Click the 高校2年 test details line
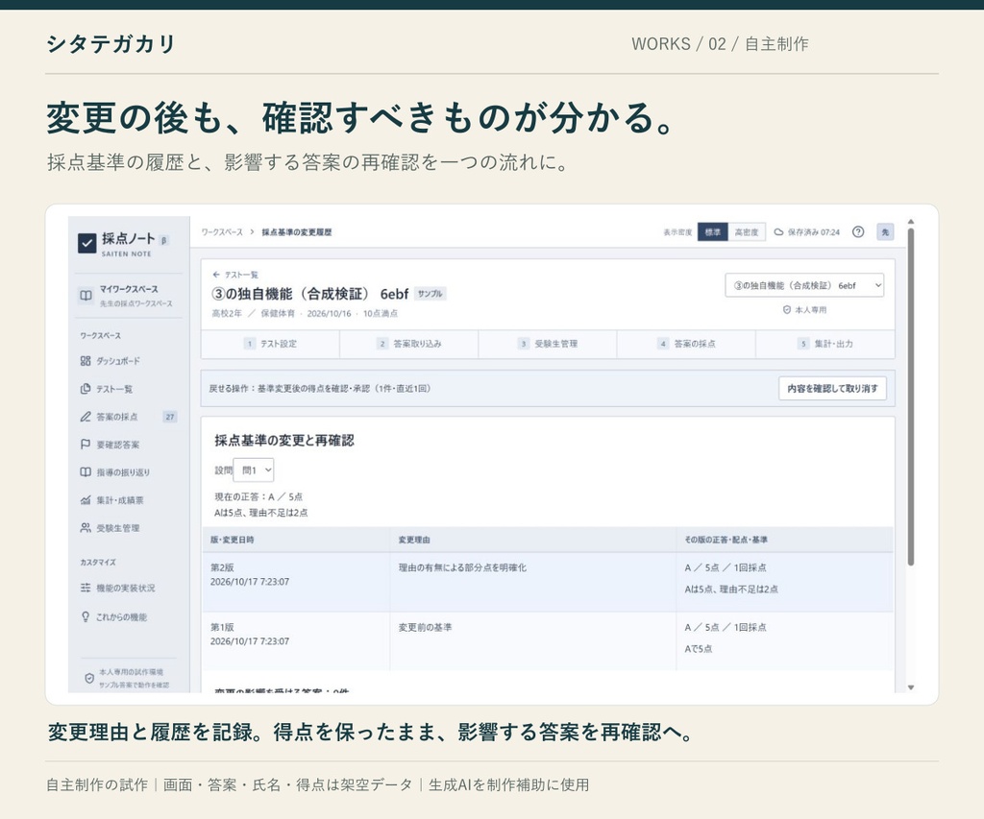 [x=305, y=313]
